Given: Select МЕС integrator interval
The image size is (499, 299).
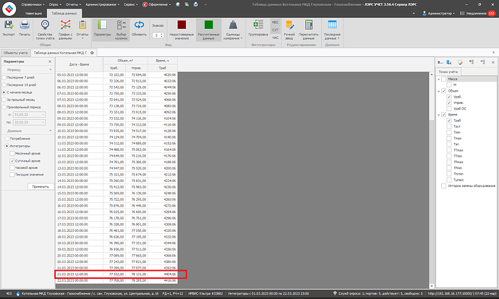Looking at the screenshot, I should click(276, 22).
